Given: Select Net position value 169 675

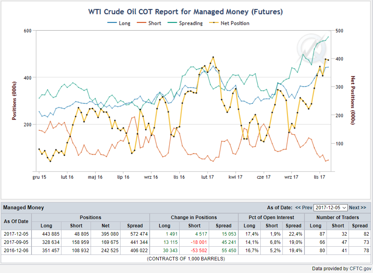Looking at the screenshot, I should click(110, 242).
